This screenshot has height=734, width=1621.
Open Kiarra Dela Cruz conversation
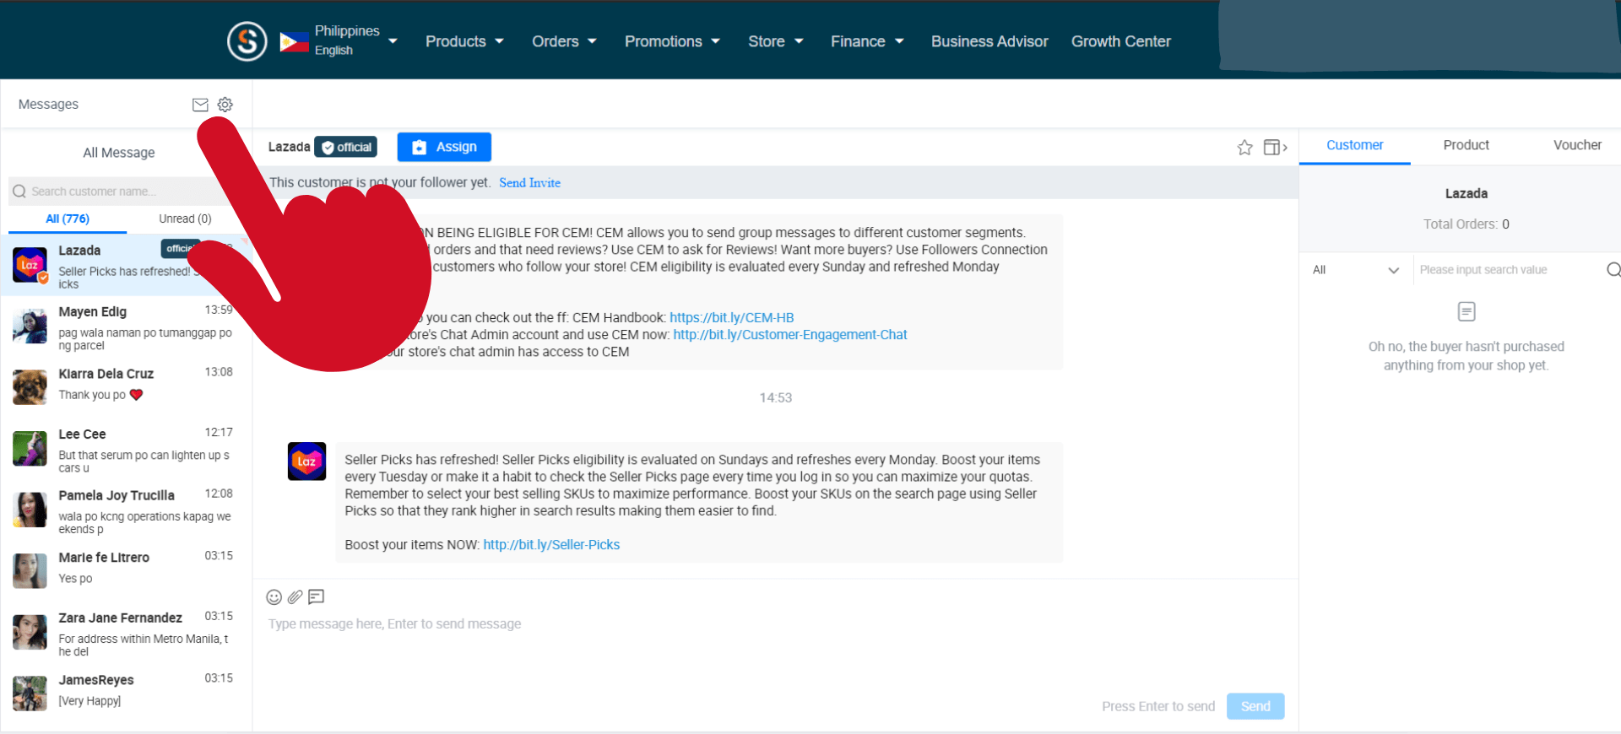coord(127,387)
